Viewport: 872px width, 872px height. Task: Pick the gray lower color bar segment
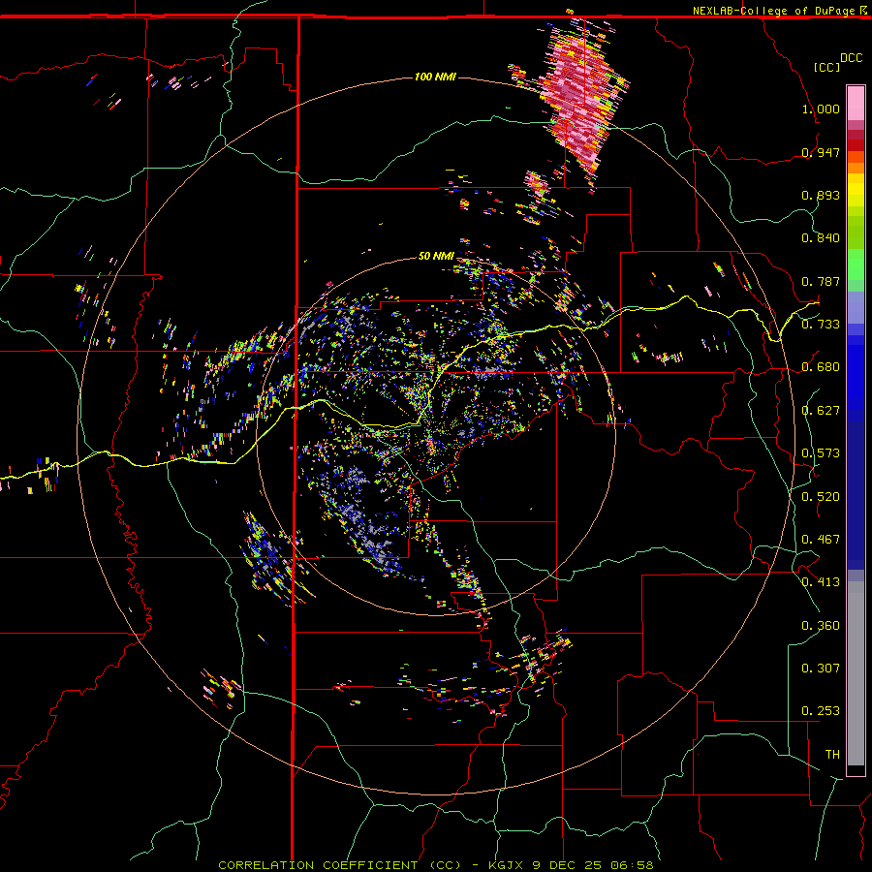pyautogui.click(x=856, y=673)
